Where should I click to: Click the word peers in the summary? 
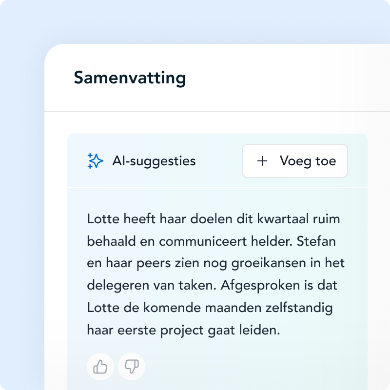coord(154,264)
